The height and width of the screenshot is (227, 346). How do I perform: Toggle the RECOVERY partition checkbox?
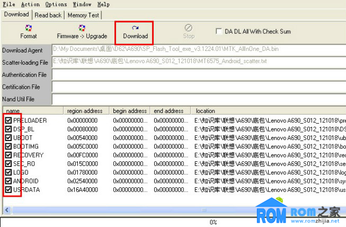8,155
